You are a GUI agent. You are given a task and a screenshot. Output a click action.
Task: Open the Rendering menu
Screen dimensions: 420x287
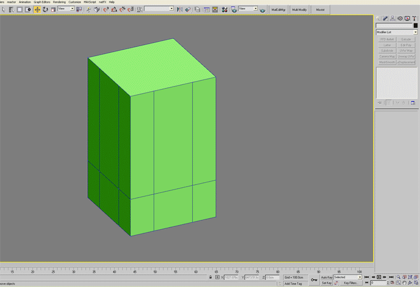pyautogui.click(x=59, y=2)
